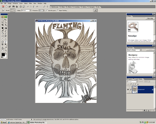Click the zoom percentage field in status bar
The width and height of the screenshot is (156, 124).
coord(3,119)
